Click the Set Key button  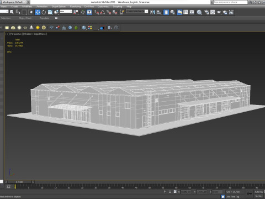click(259, 196)
